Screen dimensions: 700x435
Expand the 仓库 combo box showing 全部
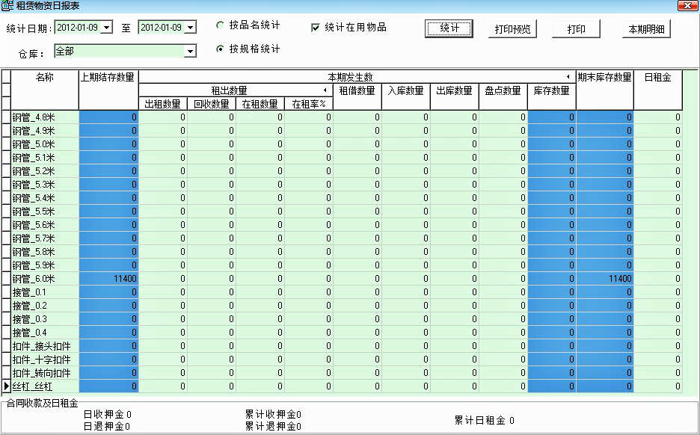(x=190, y=52)
